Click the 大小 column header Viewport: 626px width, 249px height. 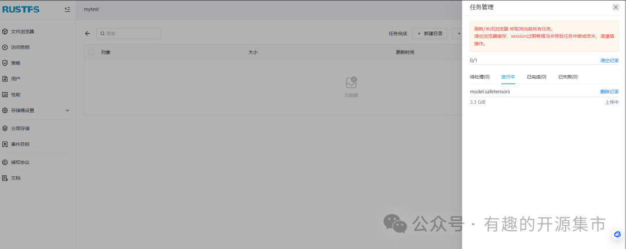click(x=253, y=52)
